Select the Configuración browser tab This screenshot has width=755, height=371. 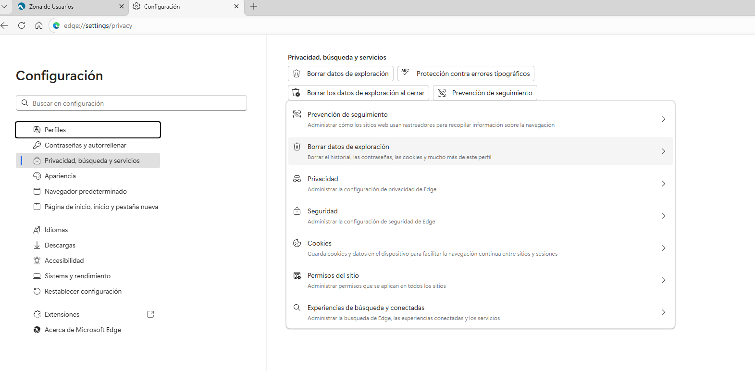point(186,7)
